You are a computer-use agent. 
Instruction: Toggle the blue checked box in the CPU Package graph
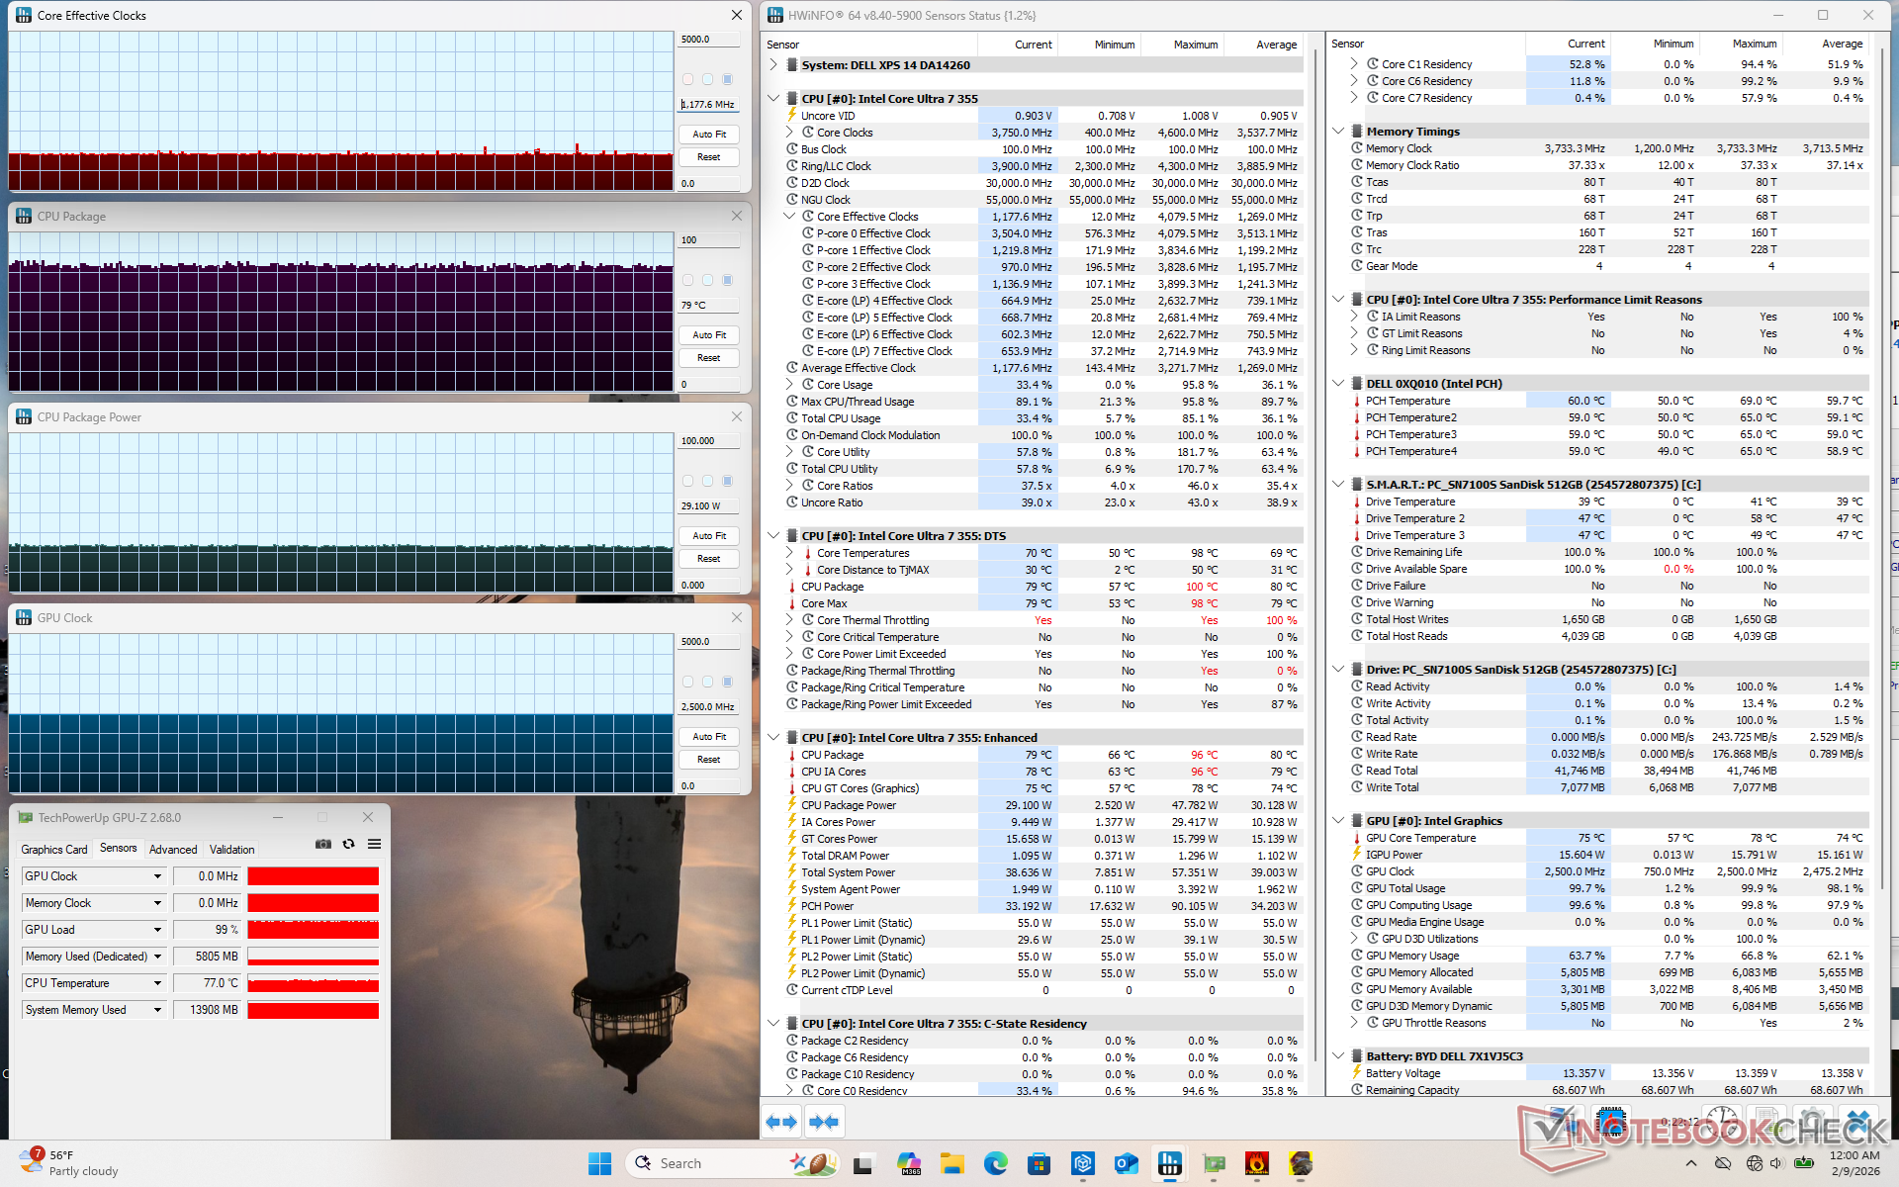(728, 280)
